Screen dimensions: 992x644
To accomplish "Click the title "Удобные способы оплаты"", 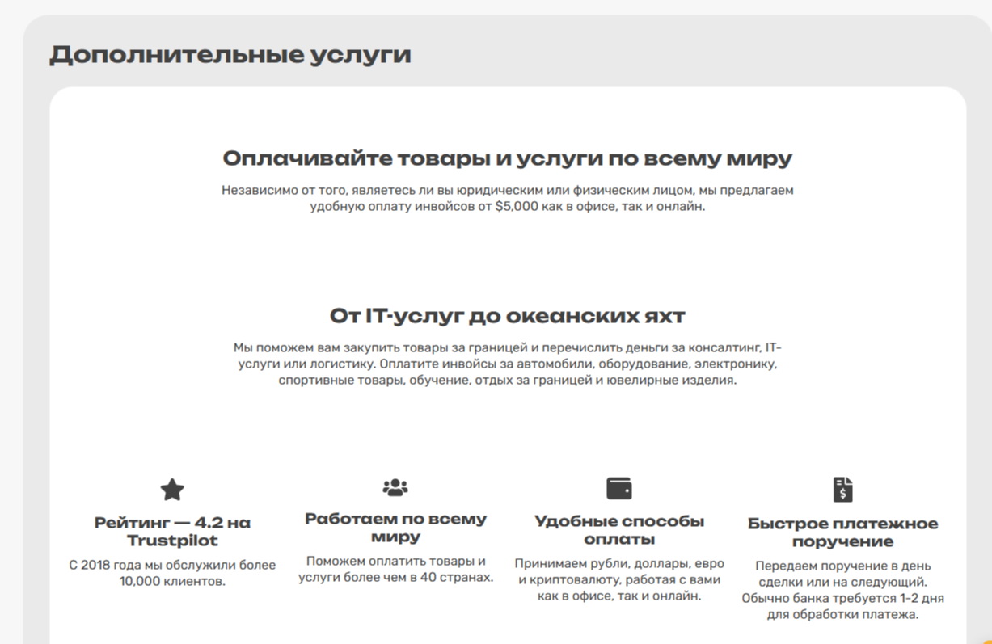I will coord(619,530).
